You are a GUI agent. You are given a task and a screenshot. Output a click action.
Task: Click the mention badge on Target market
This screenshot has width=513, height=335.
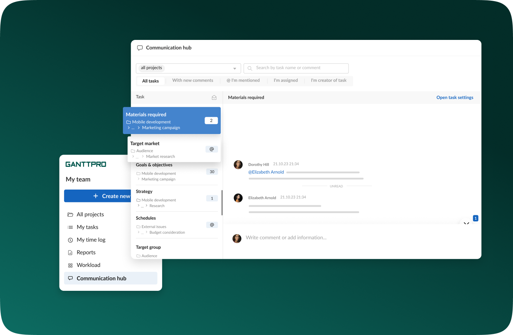pyautogui.click(x=212, y=149)
